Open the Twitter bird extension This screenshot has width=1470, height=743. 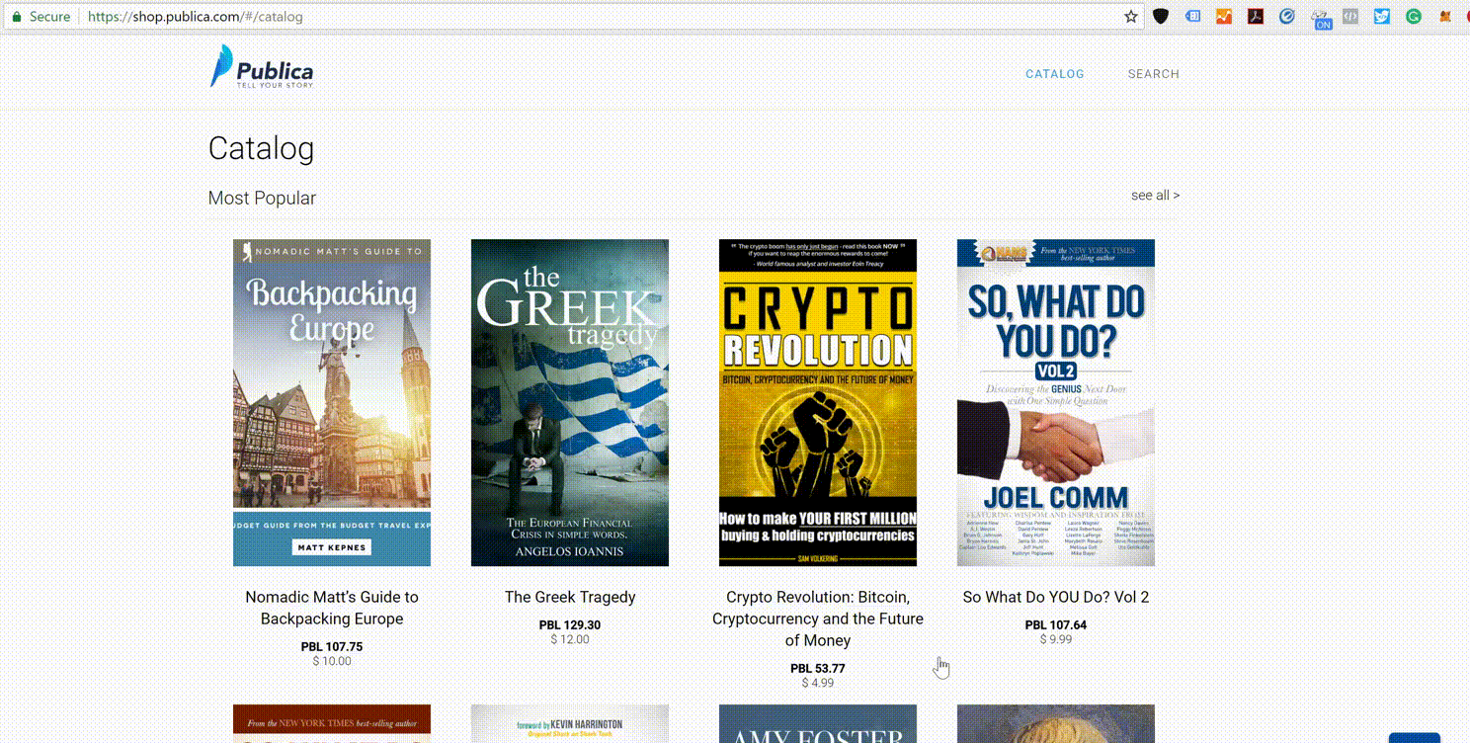1382,17
